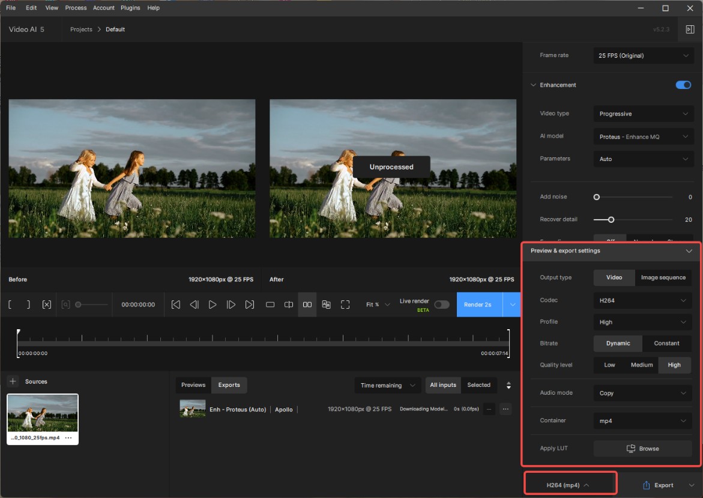Click Browse to apply a LUT
Image resolution: width=703 pixels, height=498 pixels.
point(643,449)
